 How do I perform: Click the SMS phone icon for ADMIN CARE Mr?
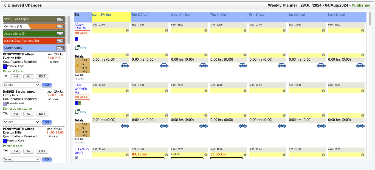point(77,47)
